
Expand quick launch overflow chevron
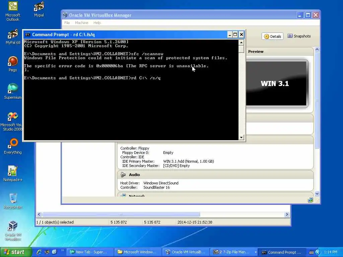click(63, 250)
